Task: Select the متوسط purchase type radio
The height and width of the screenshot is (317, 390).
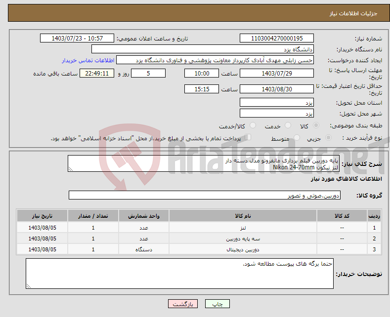Action: 297,138
